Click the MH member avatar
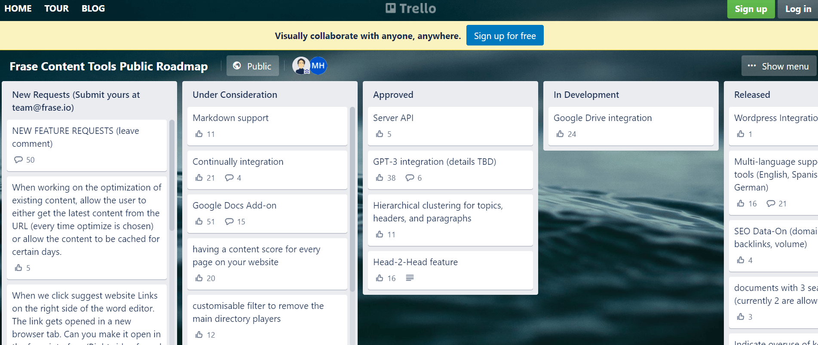The image size is (818, 345). (319, 66)
